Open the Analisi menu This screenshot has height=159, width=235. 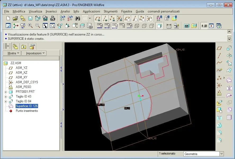coord(65,11)
